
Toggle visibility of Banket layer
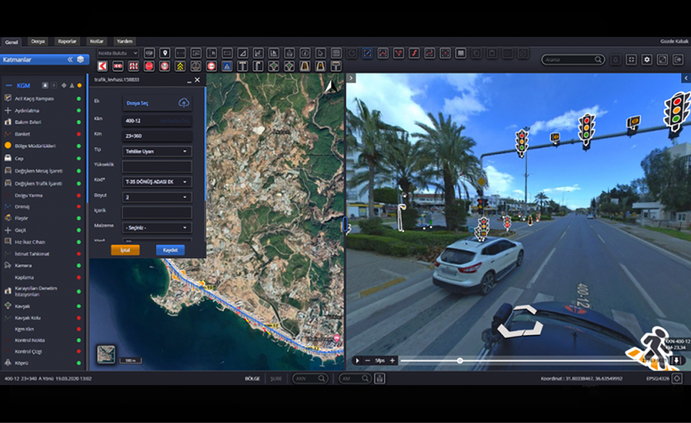coord(79,134)
